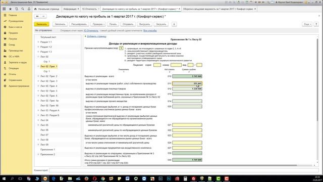Select Приложение 1 in the tree

click(47, 150)
